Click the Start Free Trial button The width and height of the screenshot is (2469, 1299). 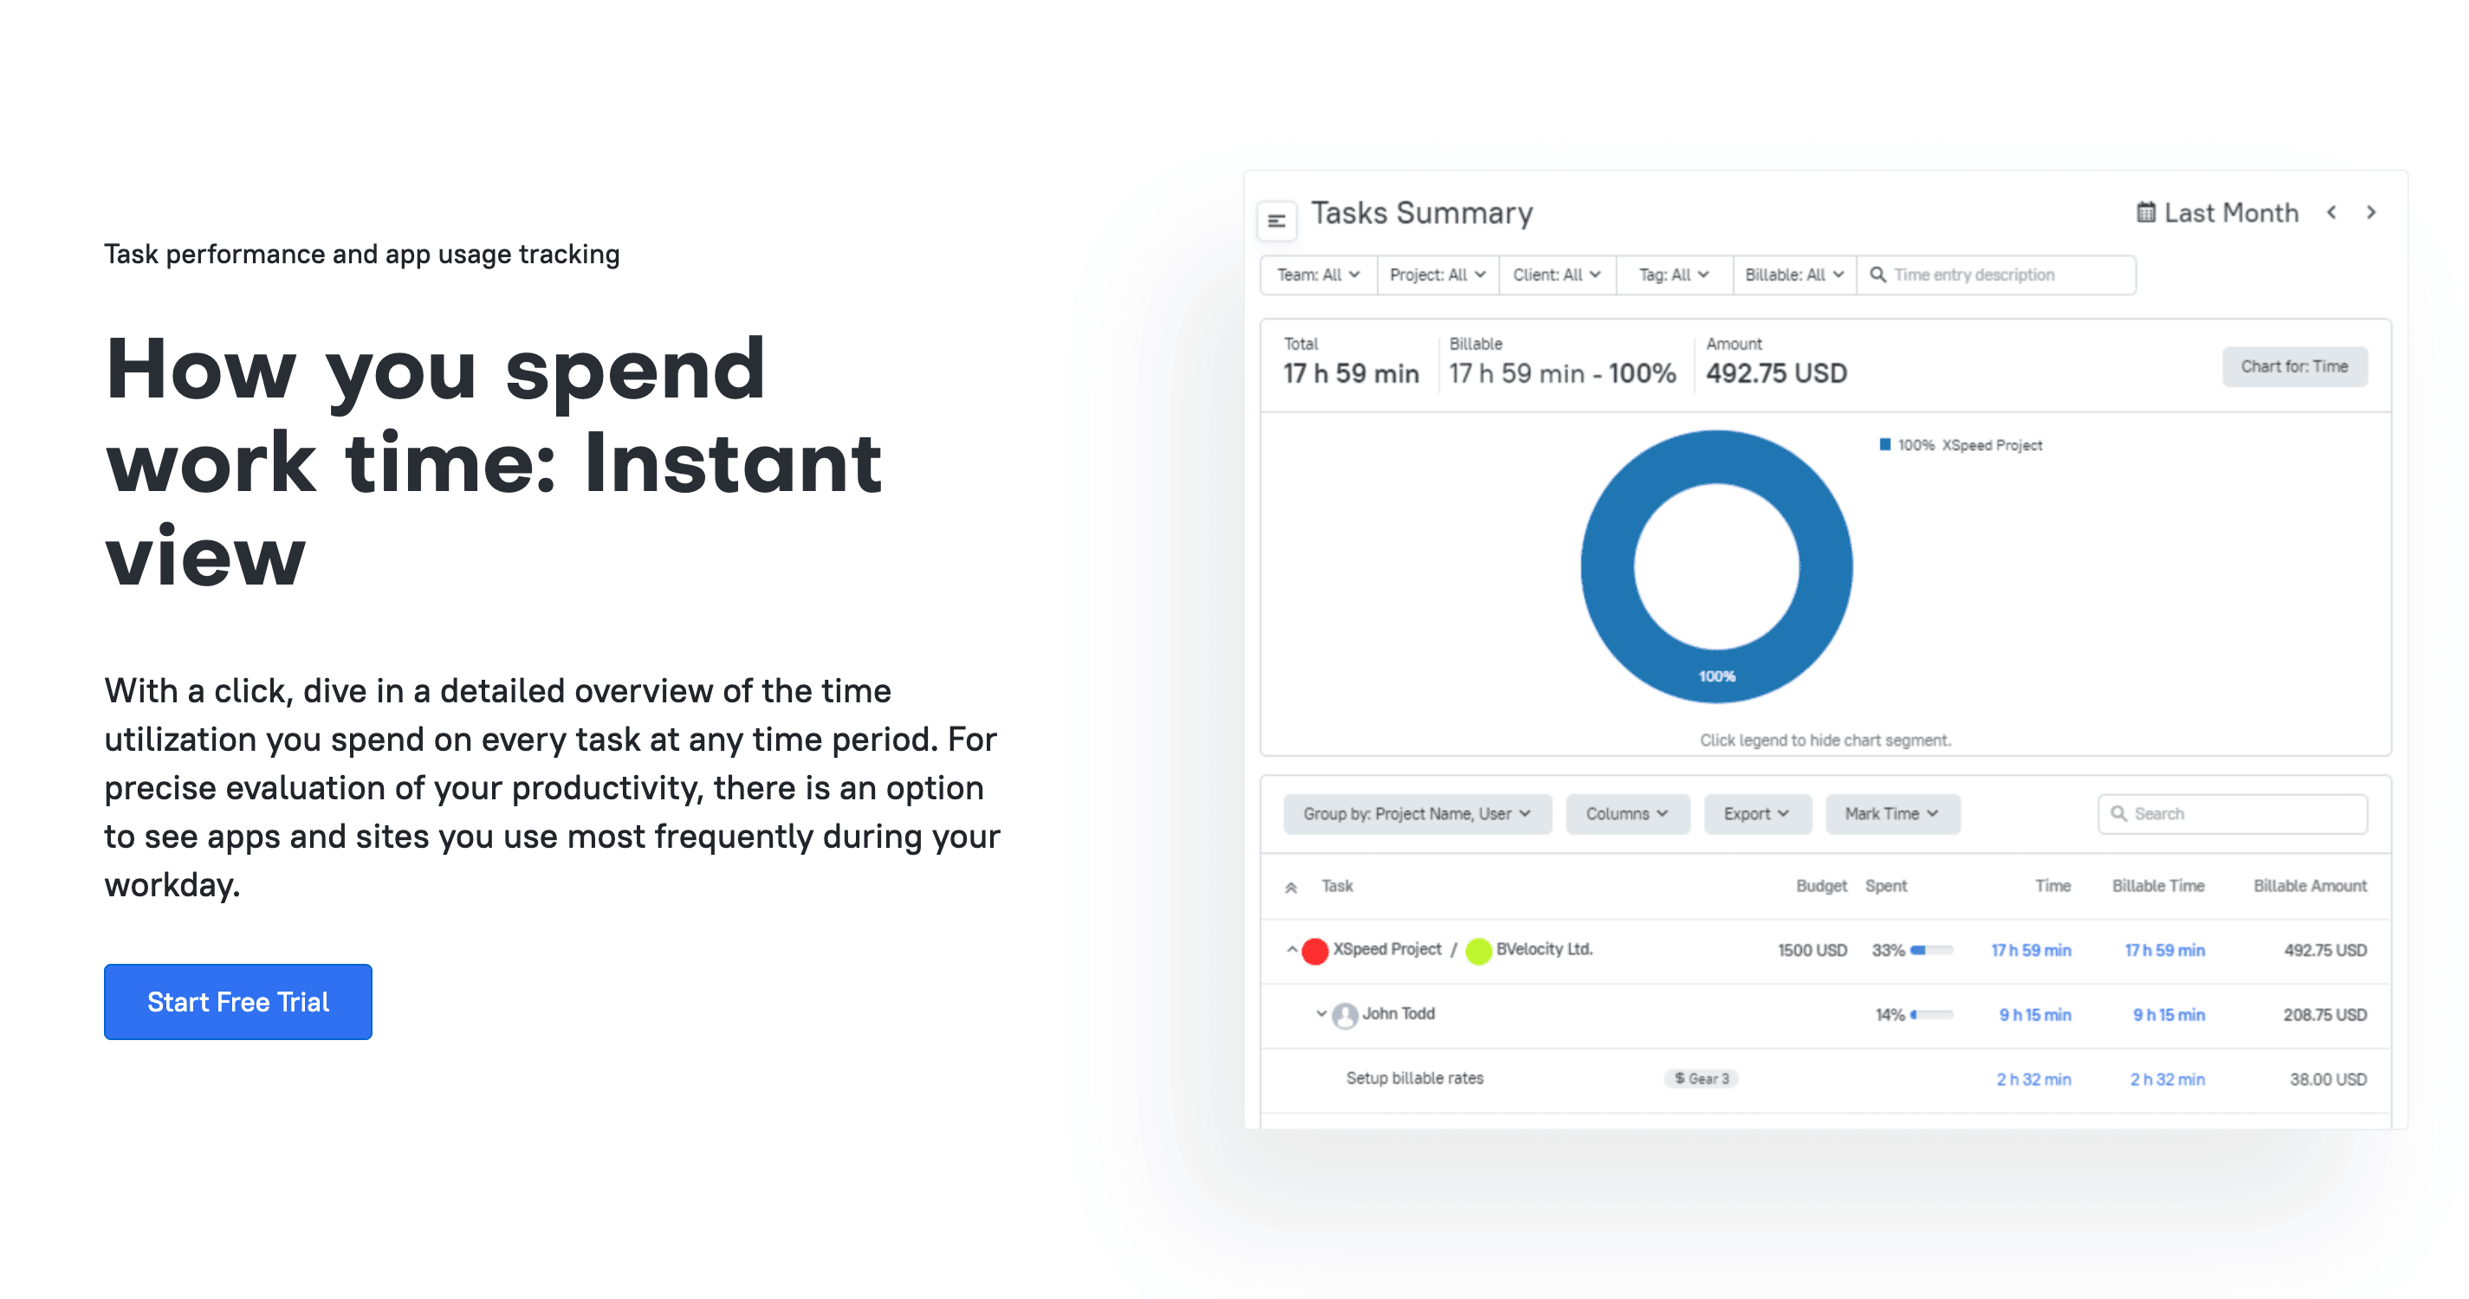[x=238, y=1002]
